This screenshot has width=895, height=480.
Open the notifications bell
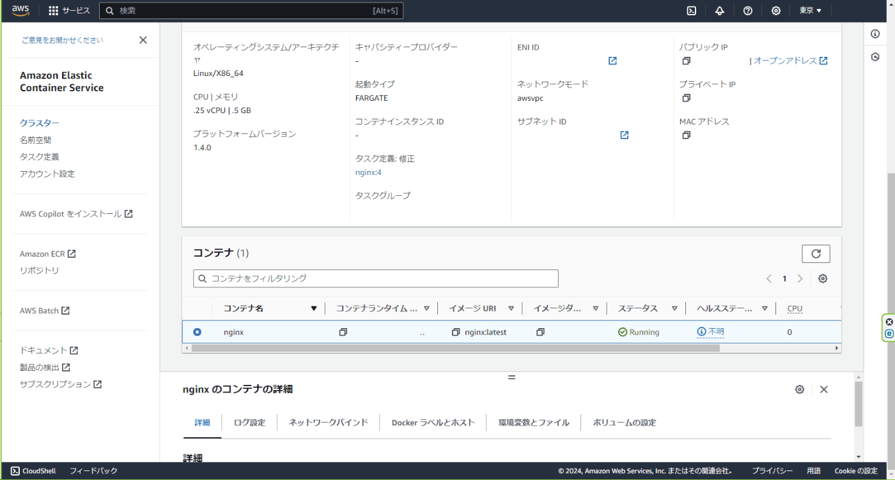pyautogui.click(x=720, y=11)
